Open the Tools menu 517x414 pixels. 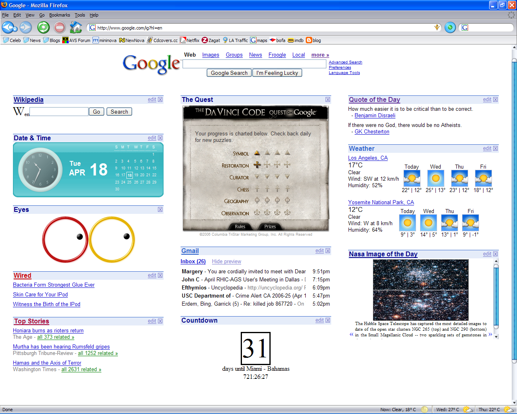[80, 15]
